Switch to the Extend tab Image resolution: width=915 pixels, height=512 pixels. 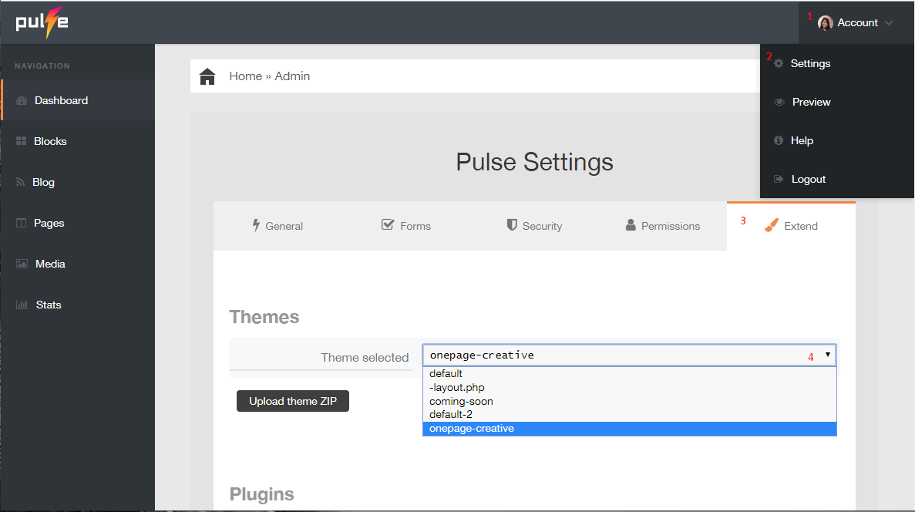(x=792, y=227)
